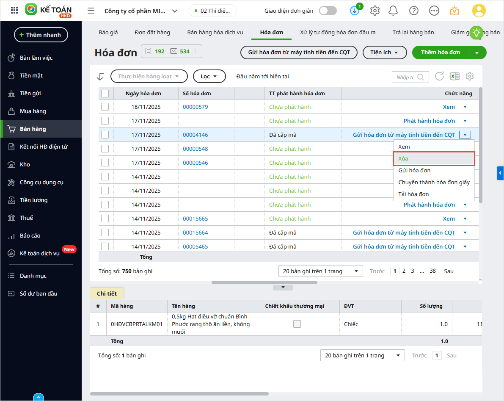Viewport: 504px width, 401px height.
Task: Switch to the Báo giá tab
Action: point(108,32)
